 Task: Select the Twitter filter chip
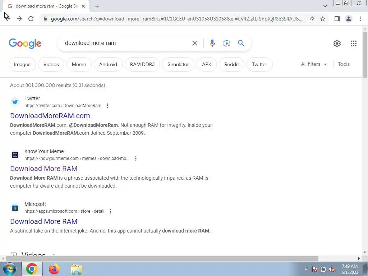point(259,64)
